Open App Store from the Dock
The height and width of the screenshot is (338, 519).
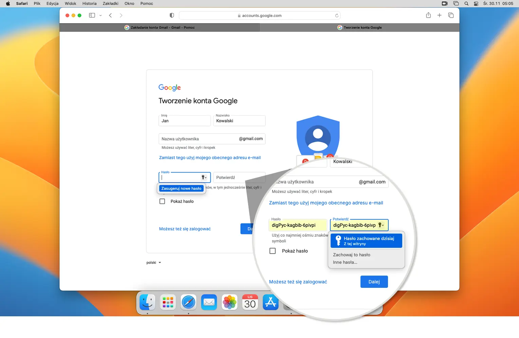[x=271, y=302]
